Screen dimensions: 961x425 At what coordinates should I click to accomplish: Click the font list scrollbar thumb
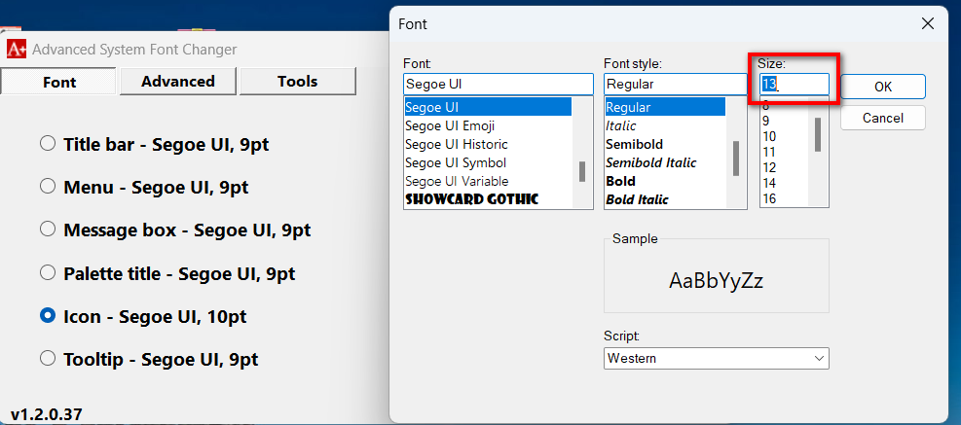[581, 171]
